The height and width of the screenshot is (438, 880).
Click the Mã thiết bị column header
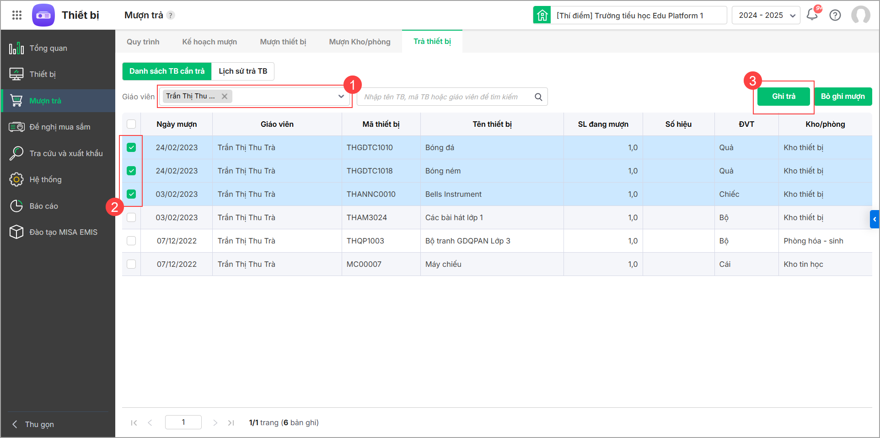click(381, 124)
